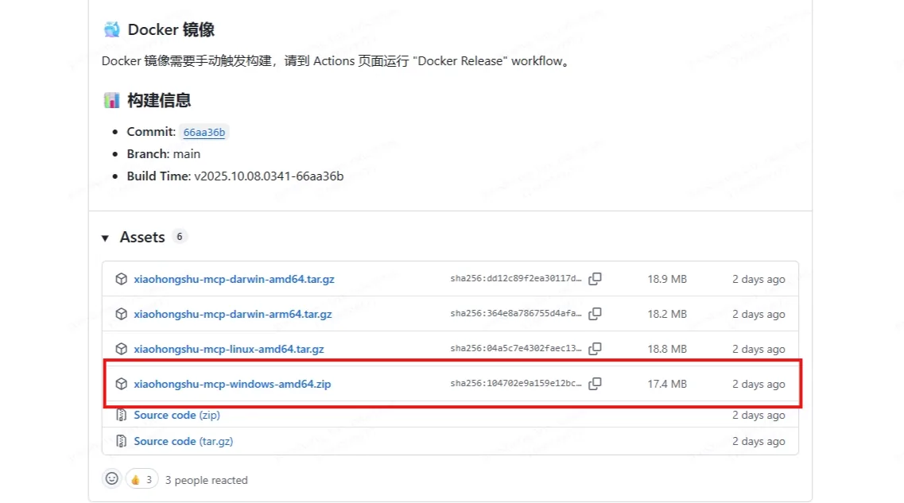Download xiaohongshu-mcp-darwin-arm64.tar.gz
The width and height of the screenshot is (904, 503).
point(233,314)
